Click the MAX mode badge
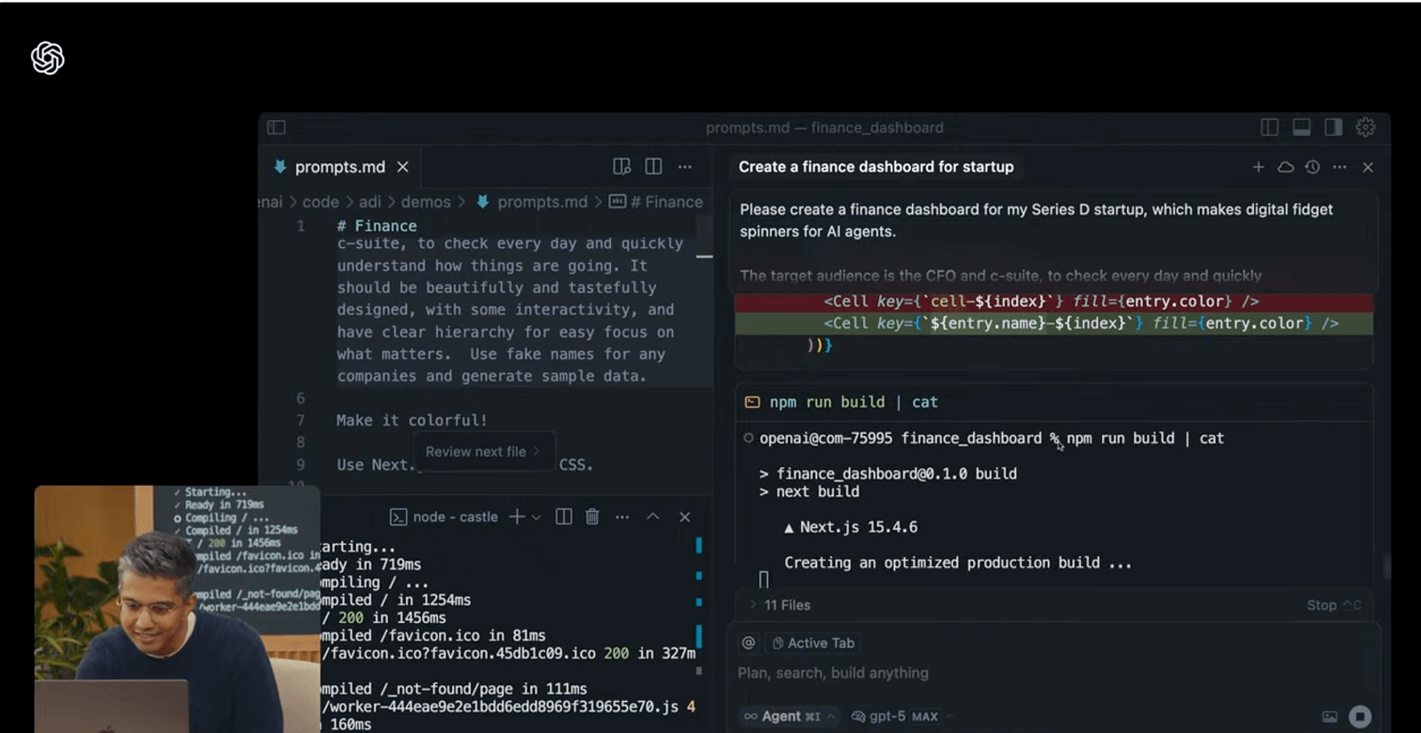Viewport: 1421px width, 733px height. (925, 717)
